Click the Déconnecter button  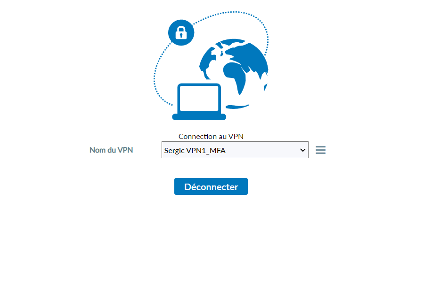(211, 186)
